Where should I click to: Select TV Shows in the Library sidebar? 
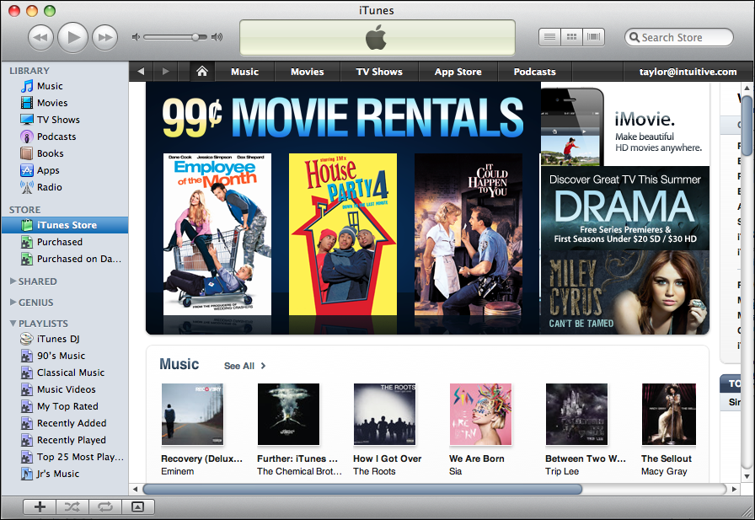coord(65,120)
